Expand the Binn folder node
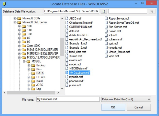This screenshot has width=159, height=116. point(29,69)
